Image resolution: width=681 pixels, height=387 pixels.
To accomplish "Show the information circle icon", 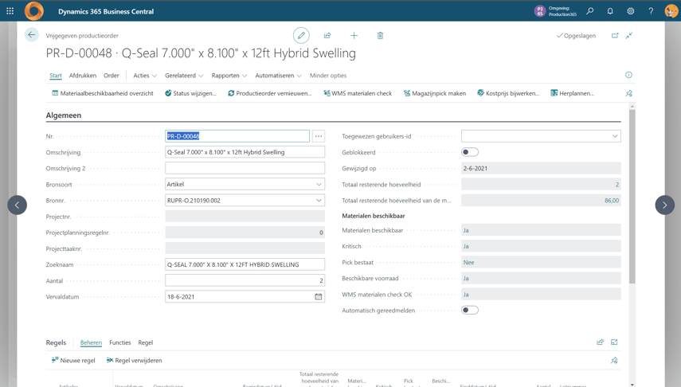I will pyautogui.click(x=628, y=75).
